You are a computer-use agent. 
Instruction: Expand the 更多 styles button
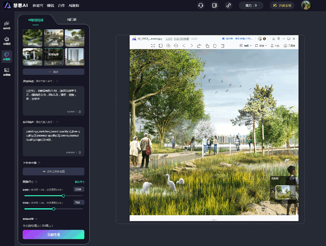coord(53,72)
